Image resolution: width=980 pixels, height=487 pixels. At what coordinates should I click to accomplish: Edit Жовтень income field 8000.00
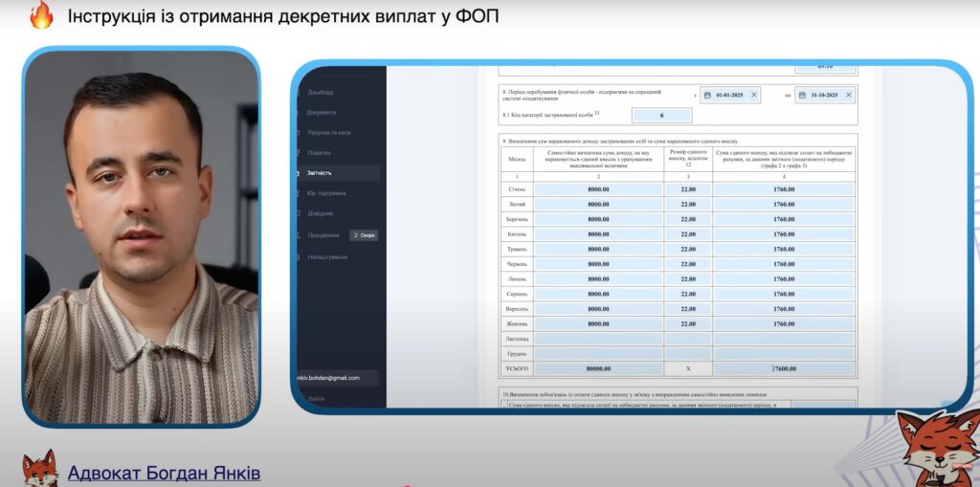[598, 323]
